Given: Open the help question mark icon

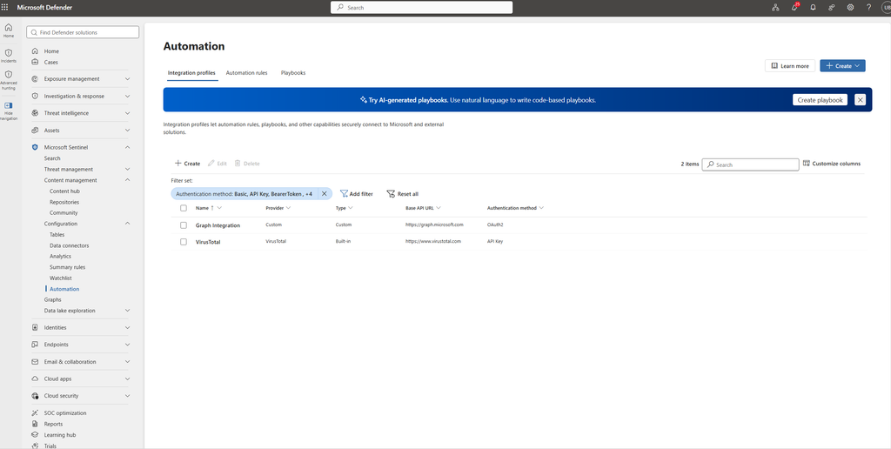Looking at the screenshot, I should 868,7.
